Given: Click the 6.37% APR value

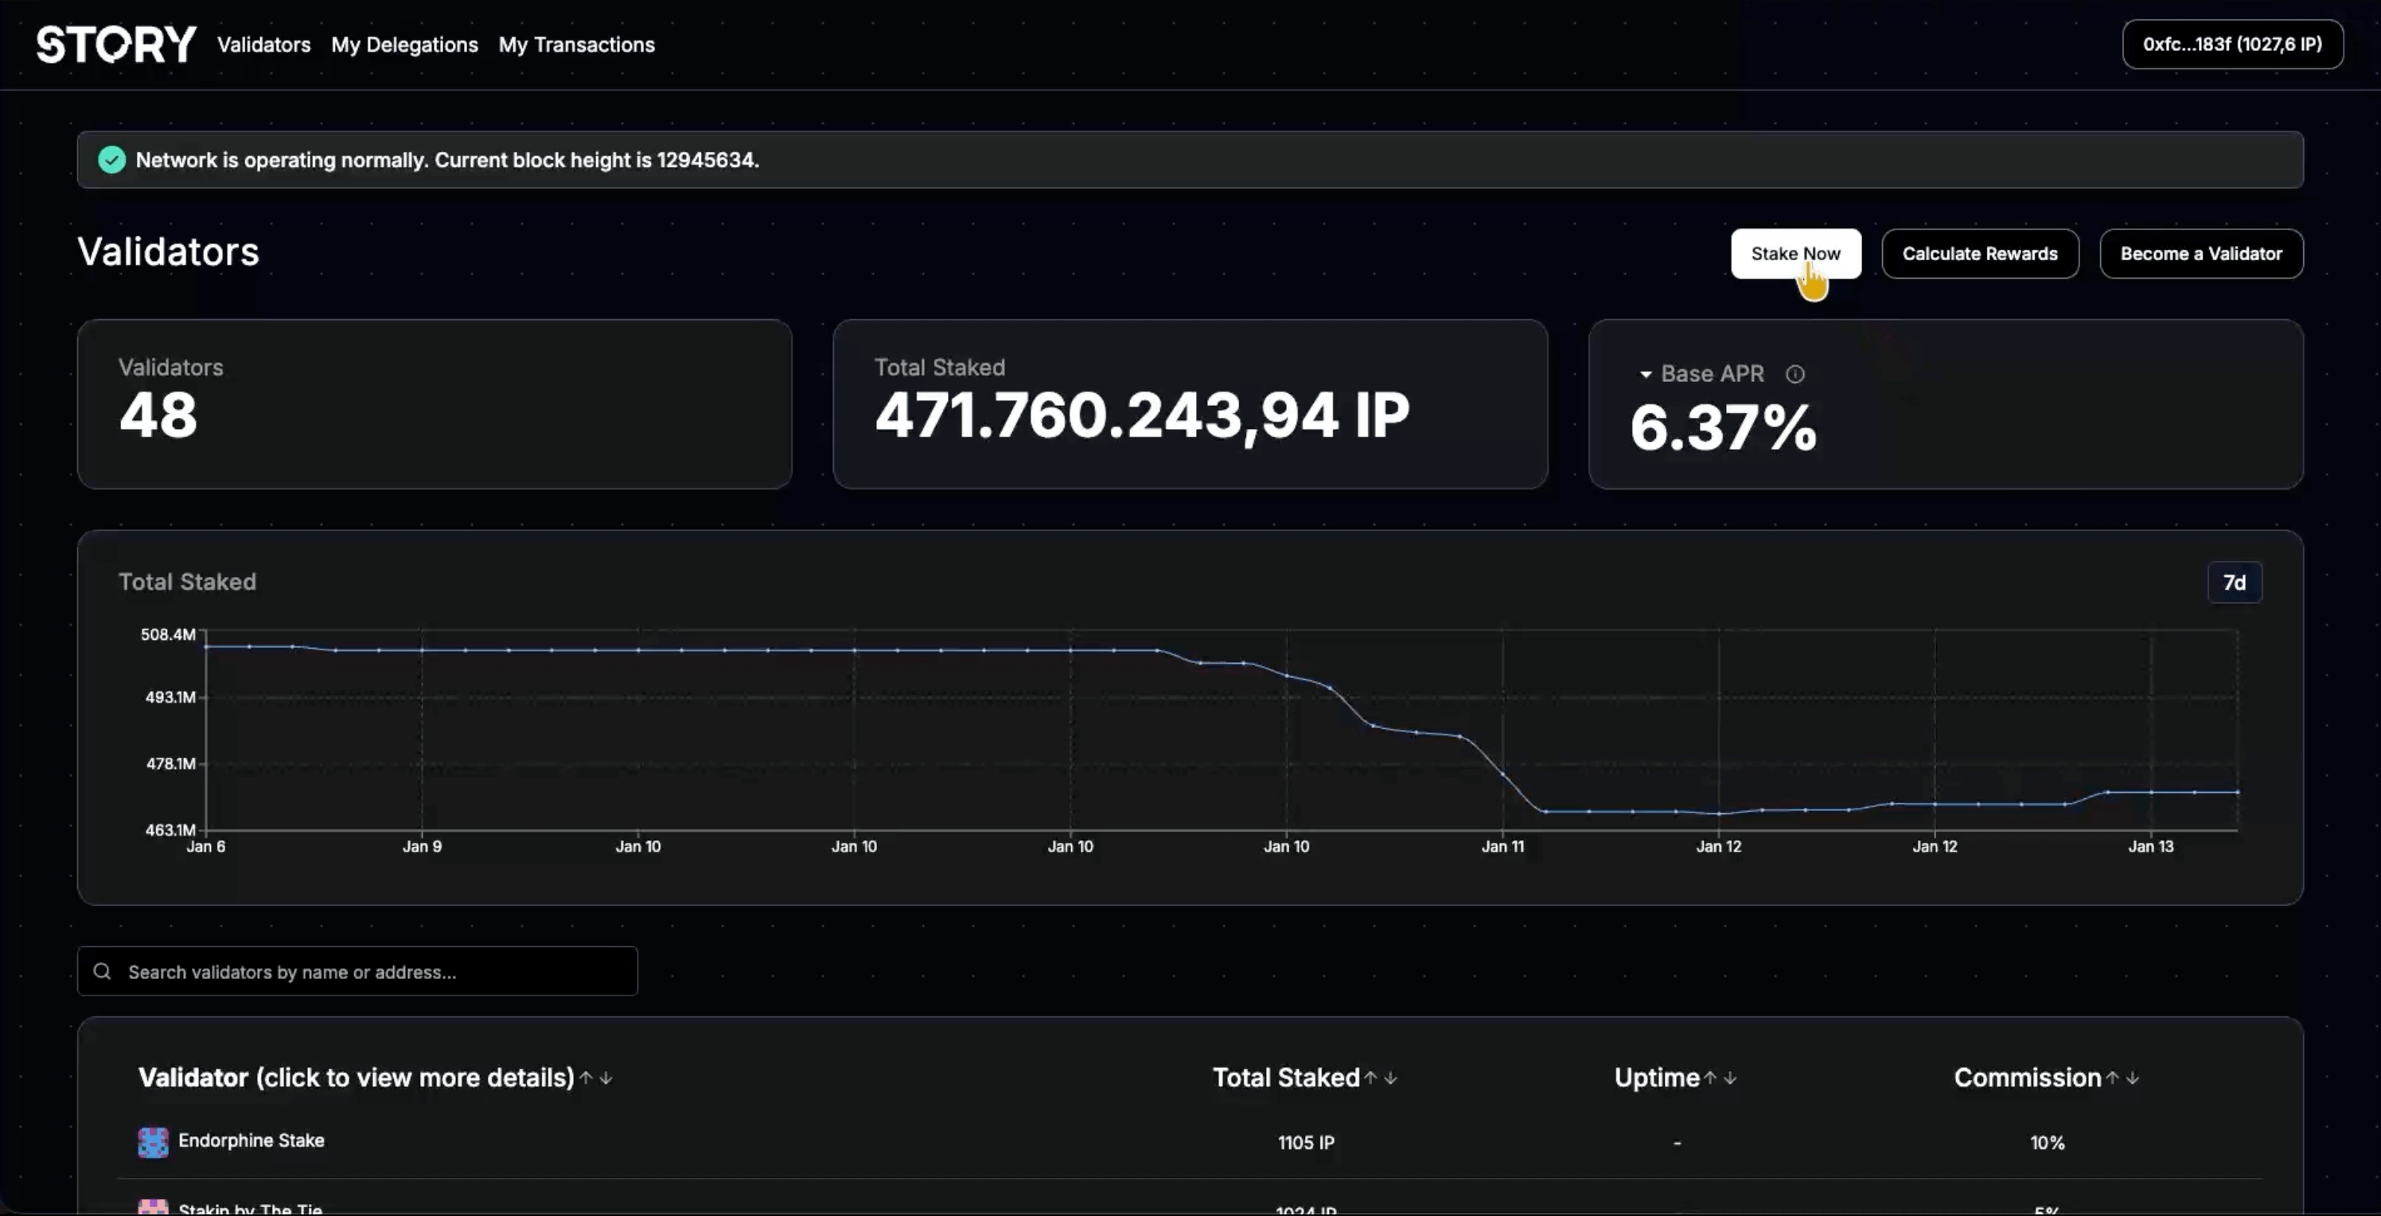Looking at the screenshot, I should pos(1724,428).
